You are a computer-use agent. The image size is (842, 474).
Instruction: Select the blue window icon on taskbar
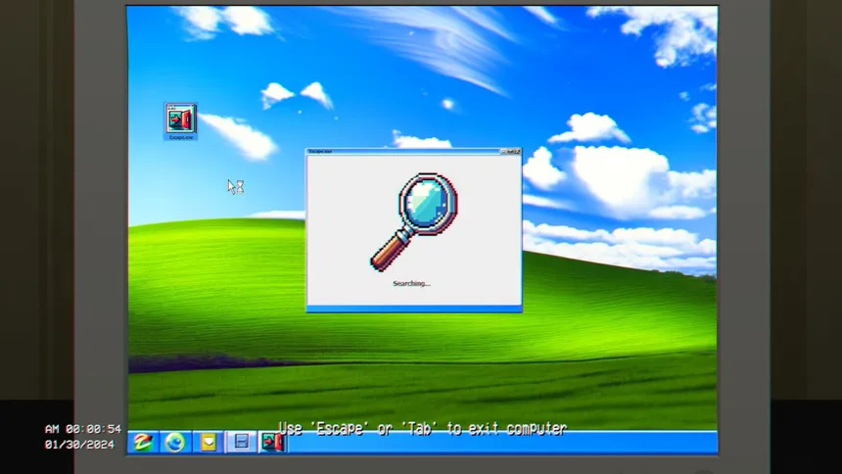[241, 443]
